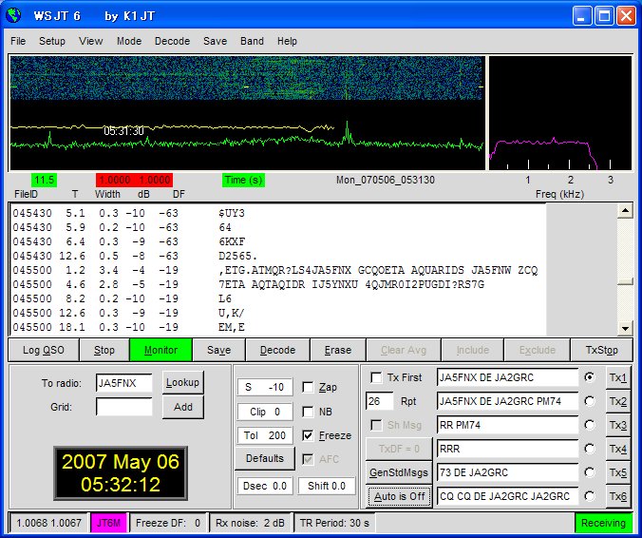Uncheck the Freeze checkbox
Screen dimensions: 642x538
tap(308, 435)
